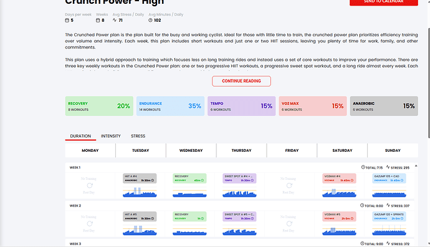This screenshot has width=430, height=247.
Task: Click Week 1 total time clock icon
Action: tap(363, 167)
